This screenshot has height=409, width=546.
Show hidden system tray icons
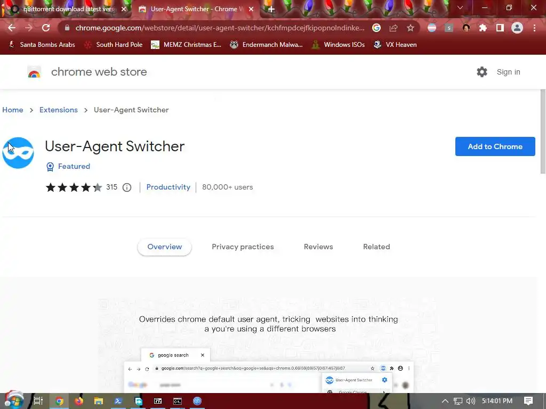click(445, 401)
